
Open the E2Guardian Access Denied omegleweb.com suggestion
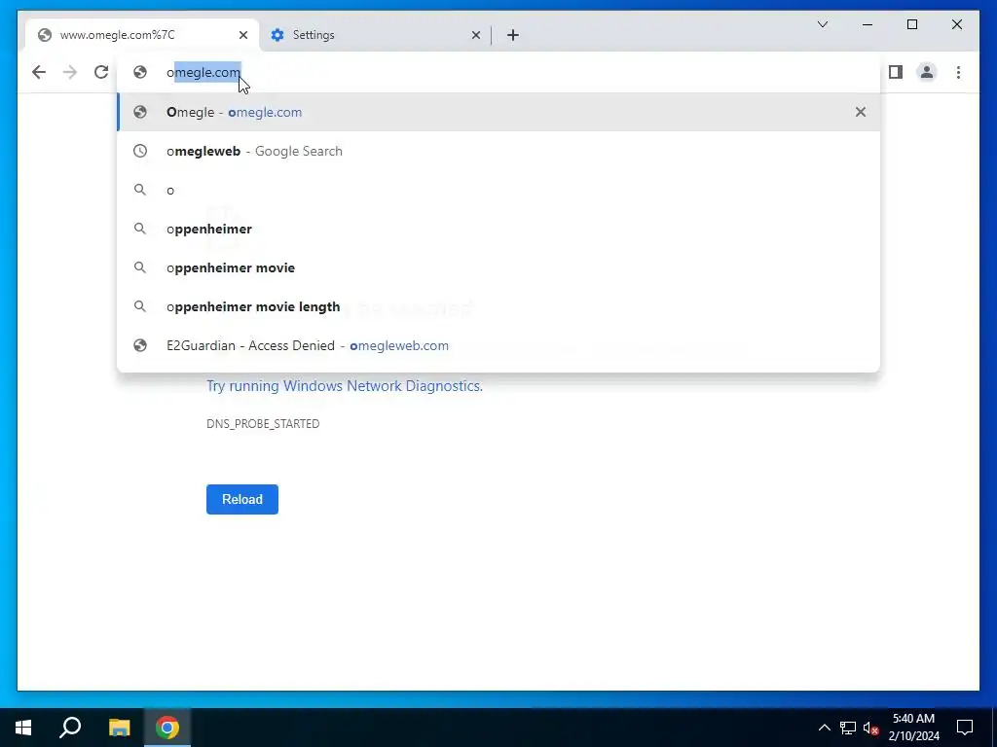pyautogui.click(x=498, y=345)
